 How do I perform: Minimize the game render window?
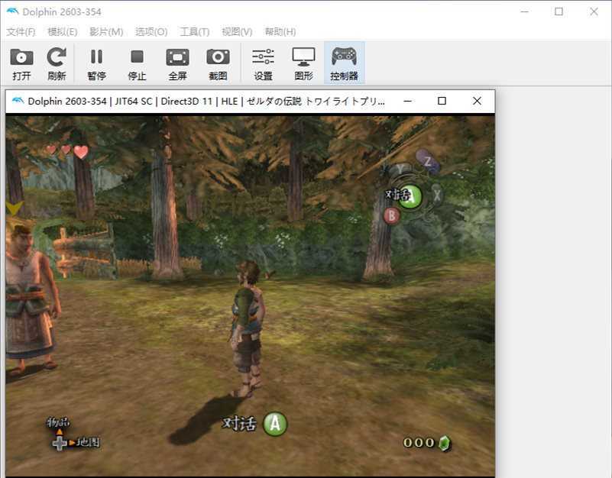point(407,101)
